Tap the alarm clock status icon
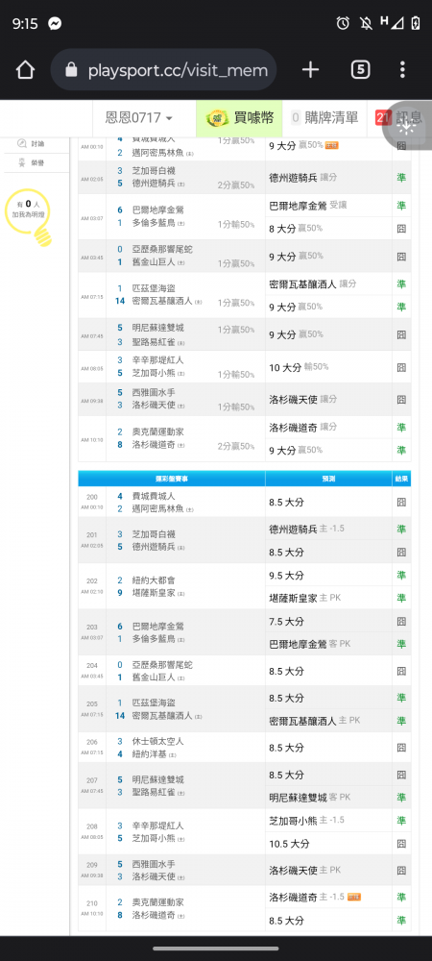432x961 pixels. [343, 23]
